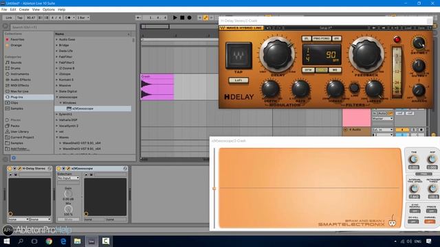Toggle H-Delay Stereo device activator
Screen dimensions: 440x247
tap(10, 169)
